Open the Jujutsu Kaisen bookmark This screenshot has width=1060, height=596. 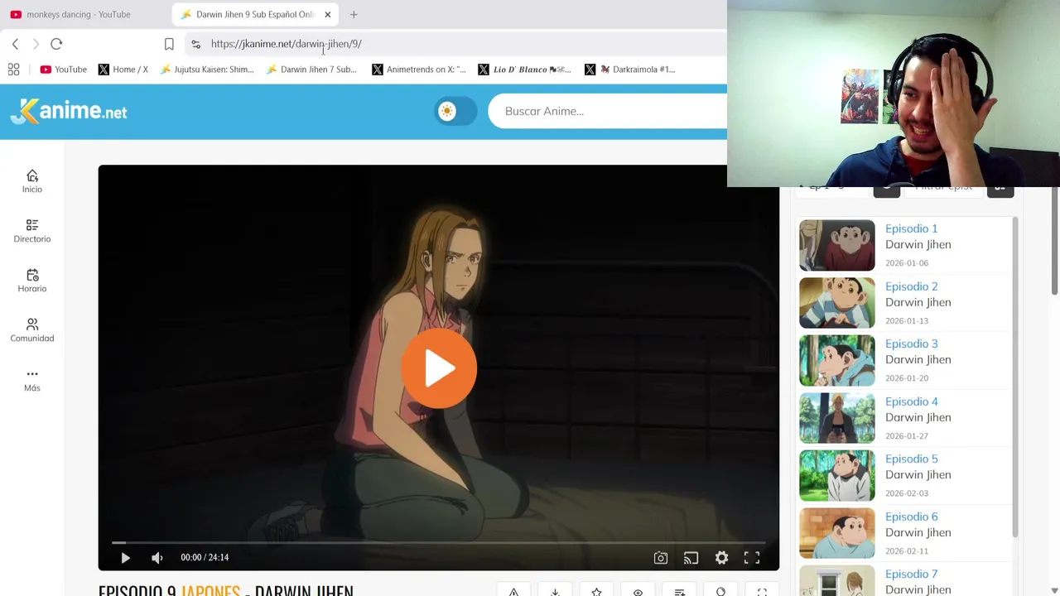[207, 70]
